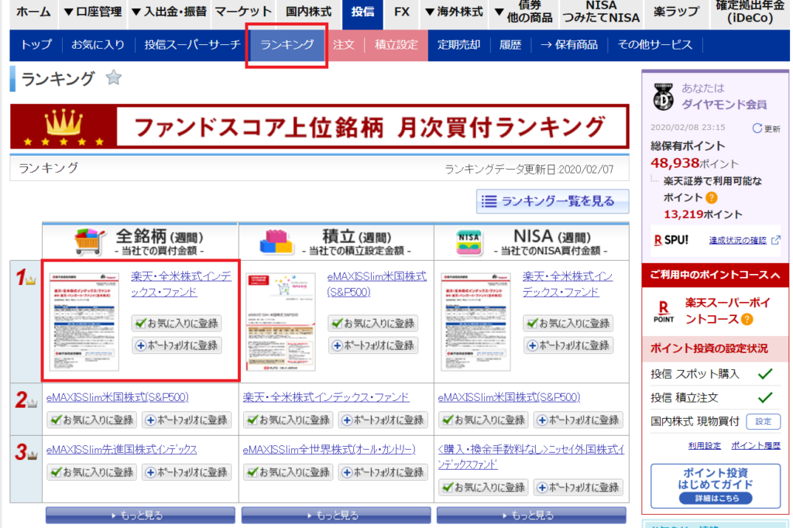Open the 海外株式 dropdown menu

point(454,12)
